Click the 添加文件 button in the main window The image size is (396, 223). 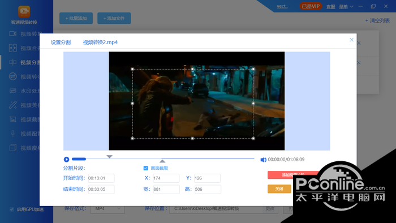coord(114,18)
